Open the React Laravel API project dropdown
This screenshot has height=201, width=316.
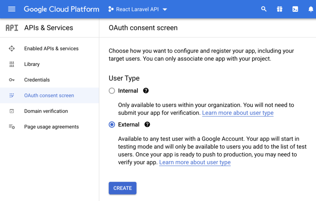tap(137, 9)
